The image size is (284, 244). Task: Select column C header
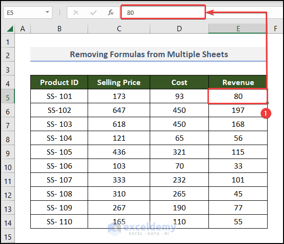(119, 29)
